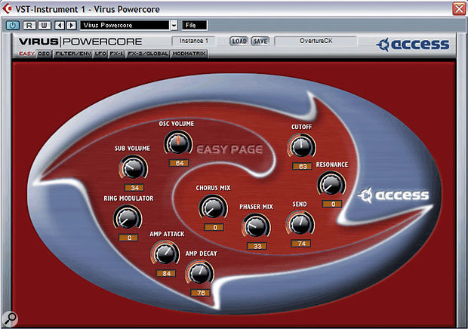
Task: Open the LFO tab
Action: coord(100,54)
